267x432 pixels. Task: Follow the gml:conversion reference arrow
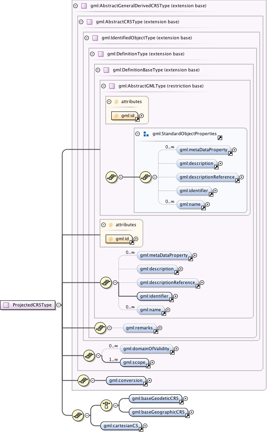pos(145,384)
